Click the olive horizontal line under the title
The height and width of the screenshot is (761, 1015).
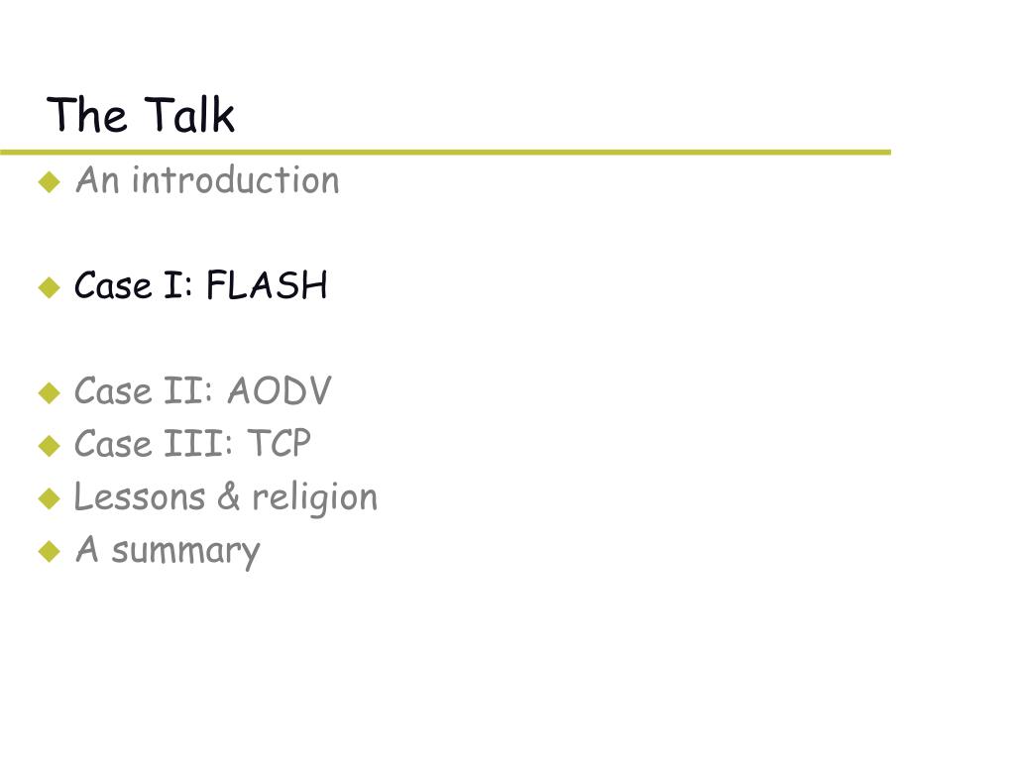pyautogui.click(x=445, y=152)
